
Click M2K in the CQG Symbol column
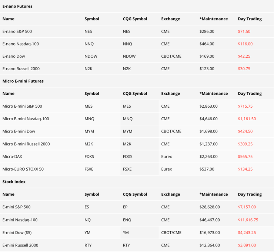tap(127, 144)
